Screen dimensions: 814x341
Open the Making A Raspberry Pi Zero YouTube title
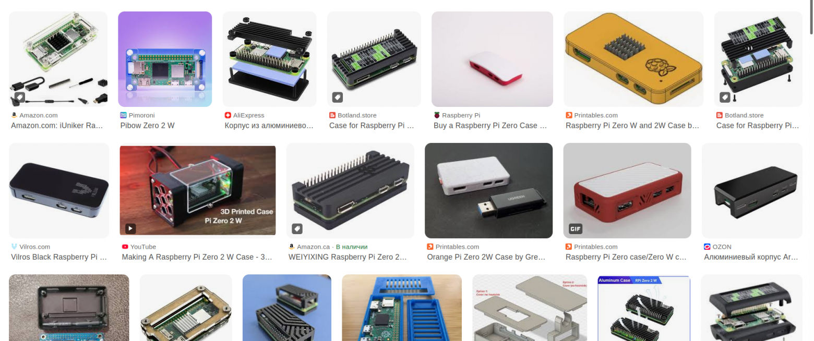(197, 257)
